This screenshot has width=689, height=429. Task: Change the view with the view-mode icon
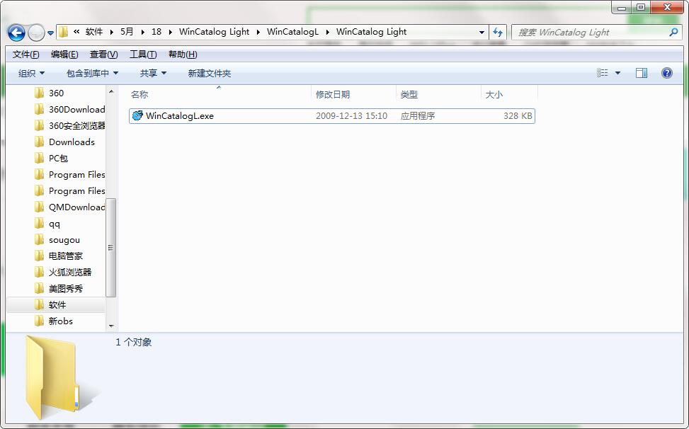603,73
